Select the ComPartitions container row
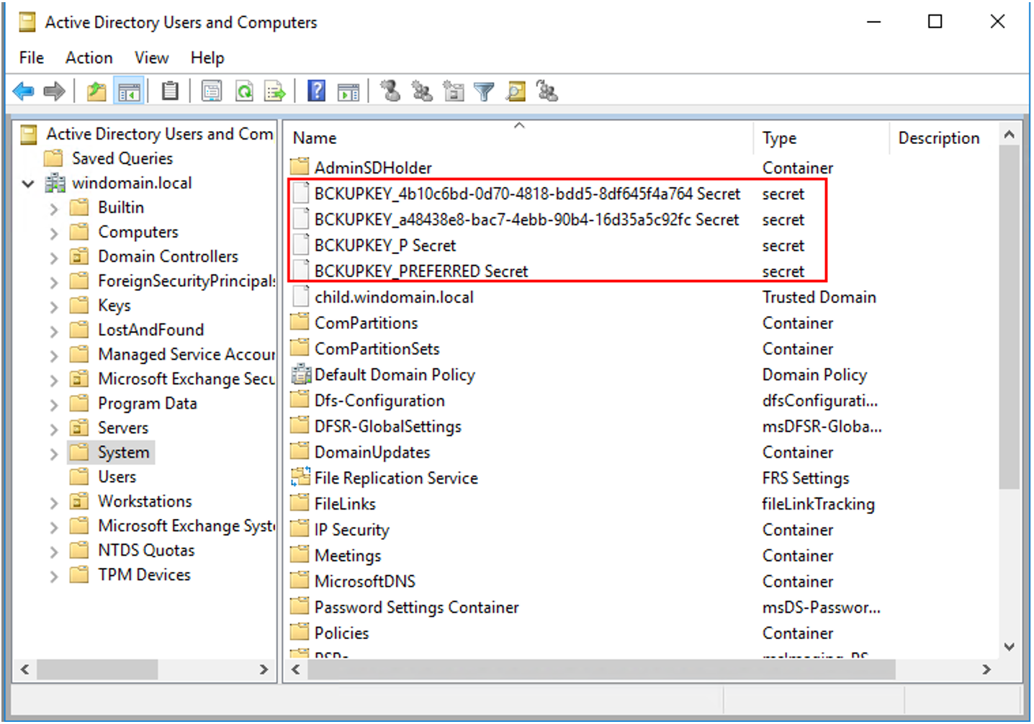The height and width of the screenshot is (724, 1034). pyautogui.click(x=366, y=323)
